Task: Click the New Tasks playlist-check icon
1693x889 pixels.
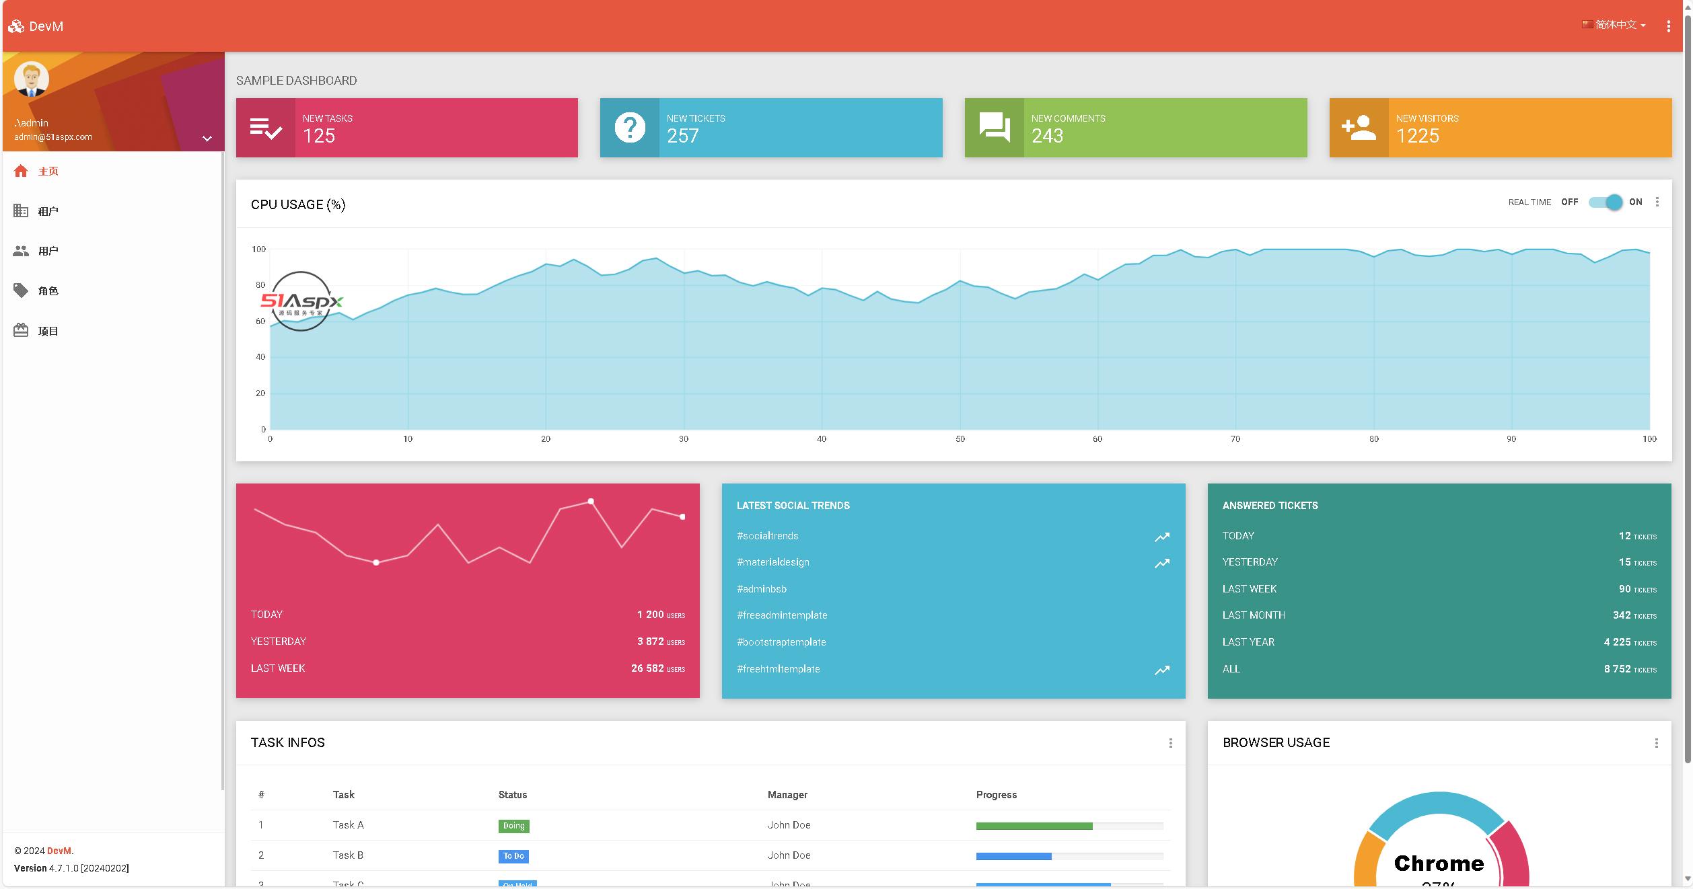Action: coord(265,128)
